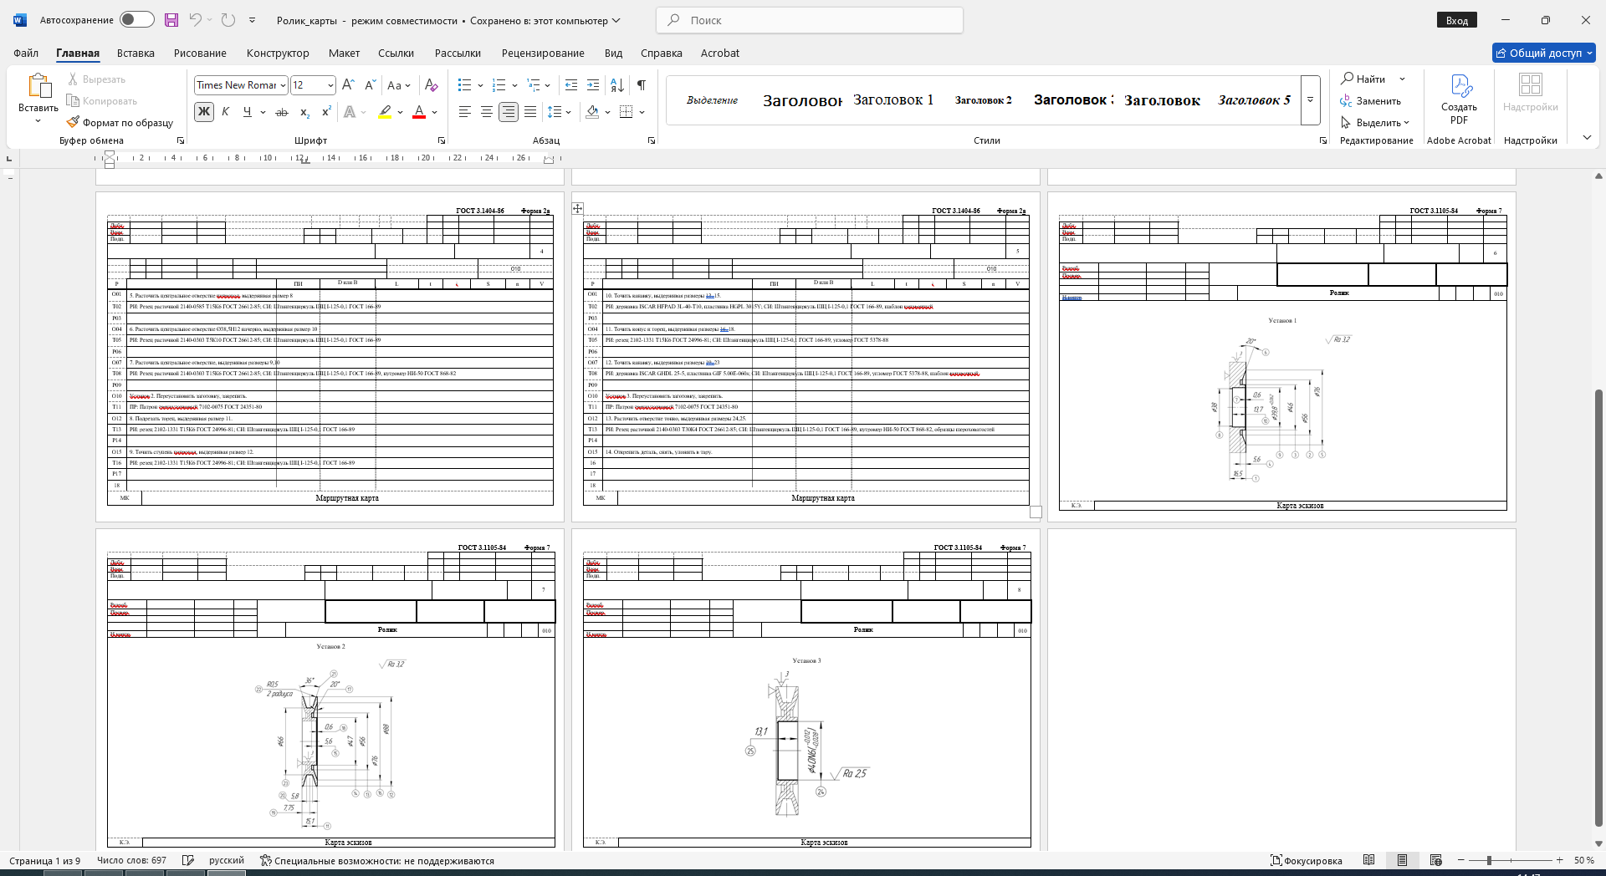The width and height of the screenshot is (1606, 876).
Task: Click the bulleted list icon
Action: (x=465, y=85)
